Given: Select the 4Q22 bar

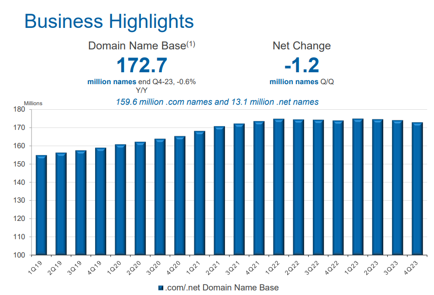Looking at the screenshot, I should [338, 188].
